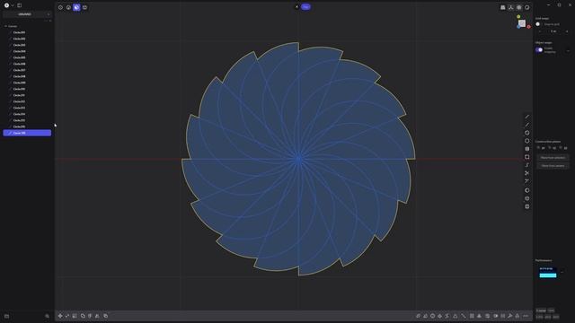
Task: Switch to edge selection mode
Action: click(68, 7)
